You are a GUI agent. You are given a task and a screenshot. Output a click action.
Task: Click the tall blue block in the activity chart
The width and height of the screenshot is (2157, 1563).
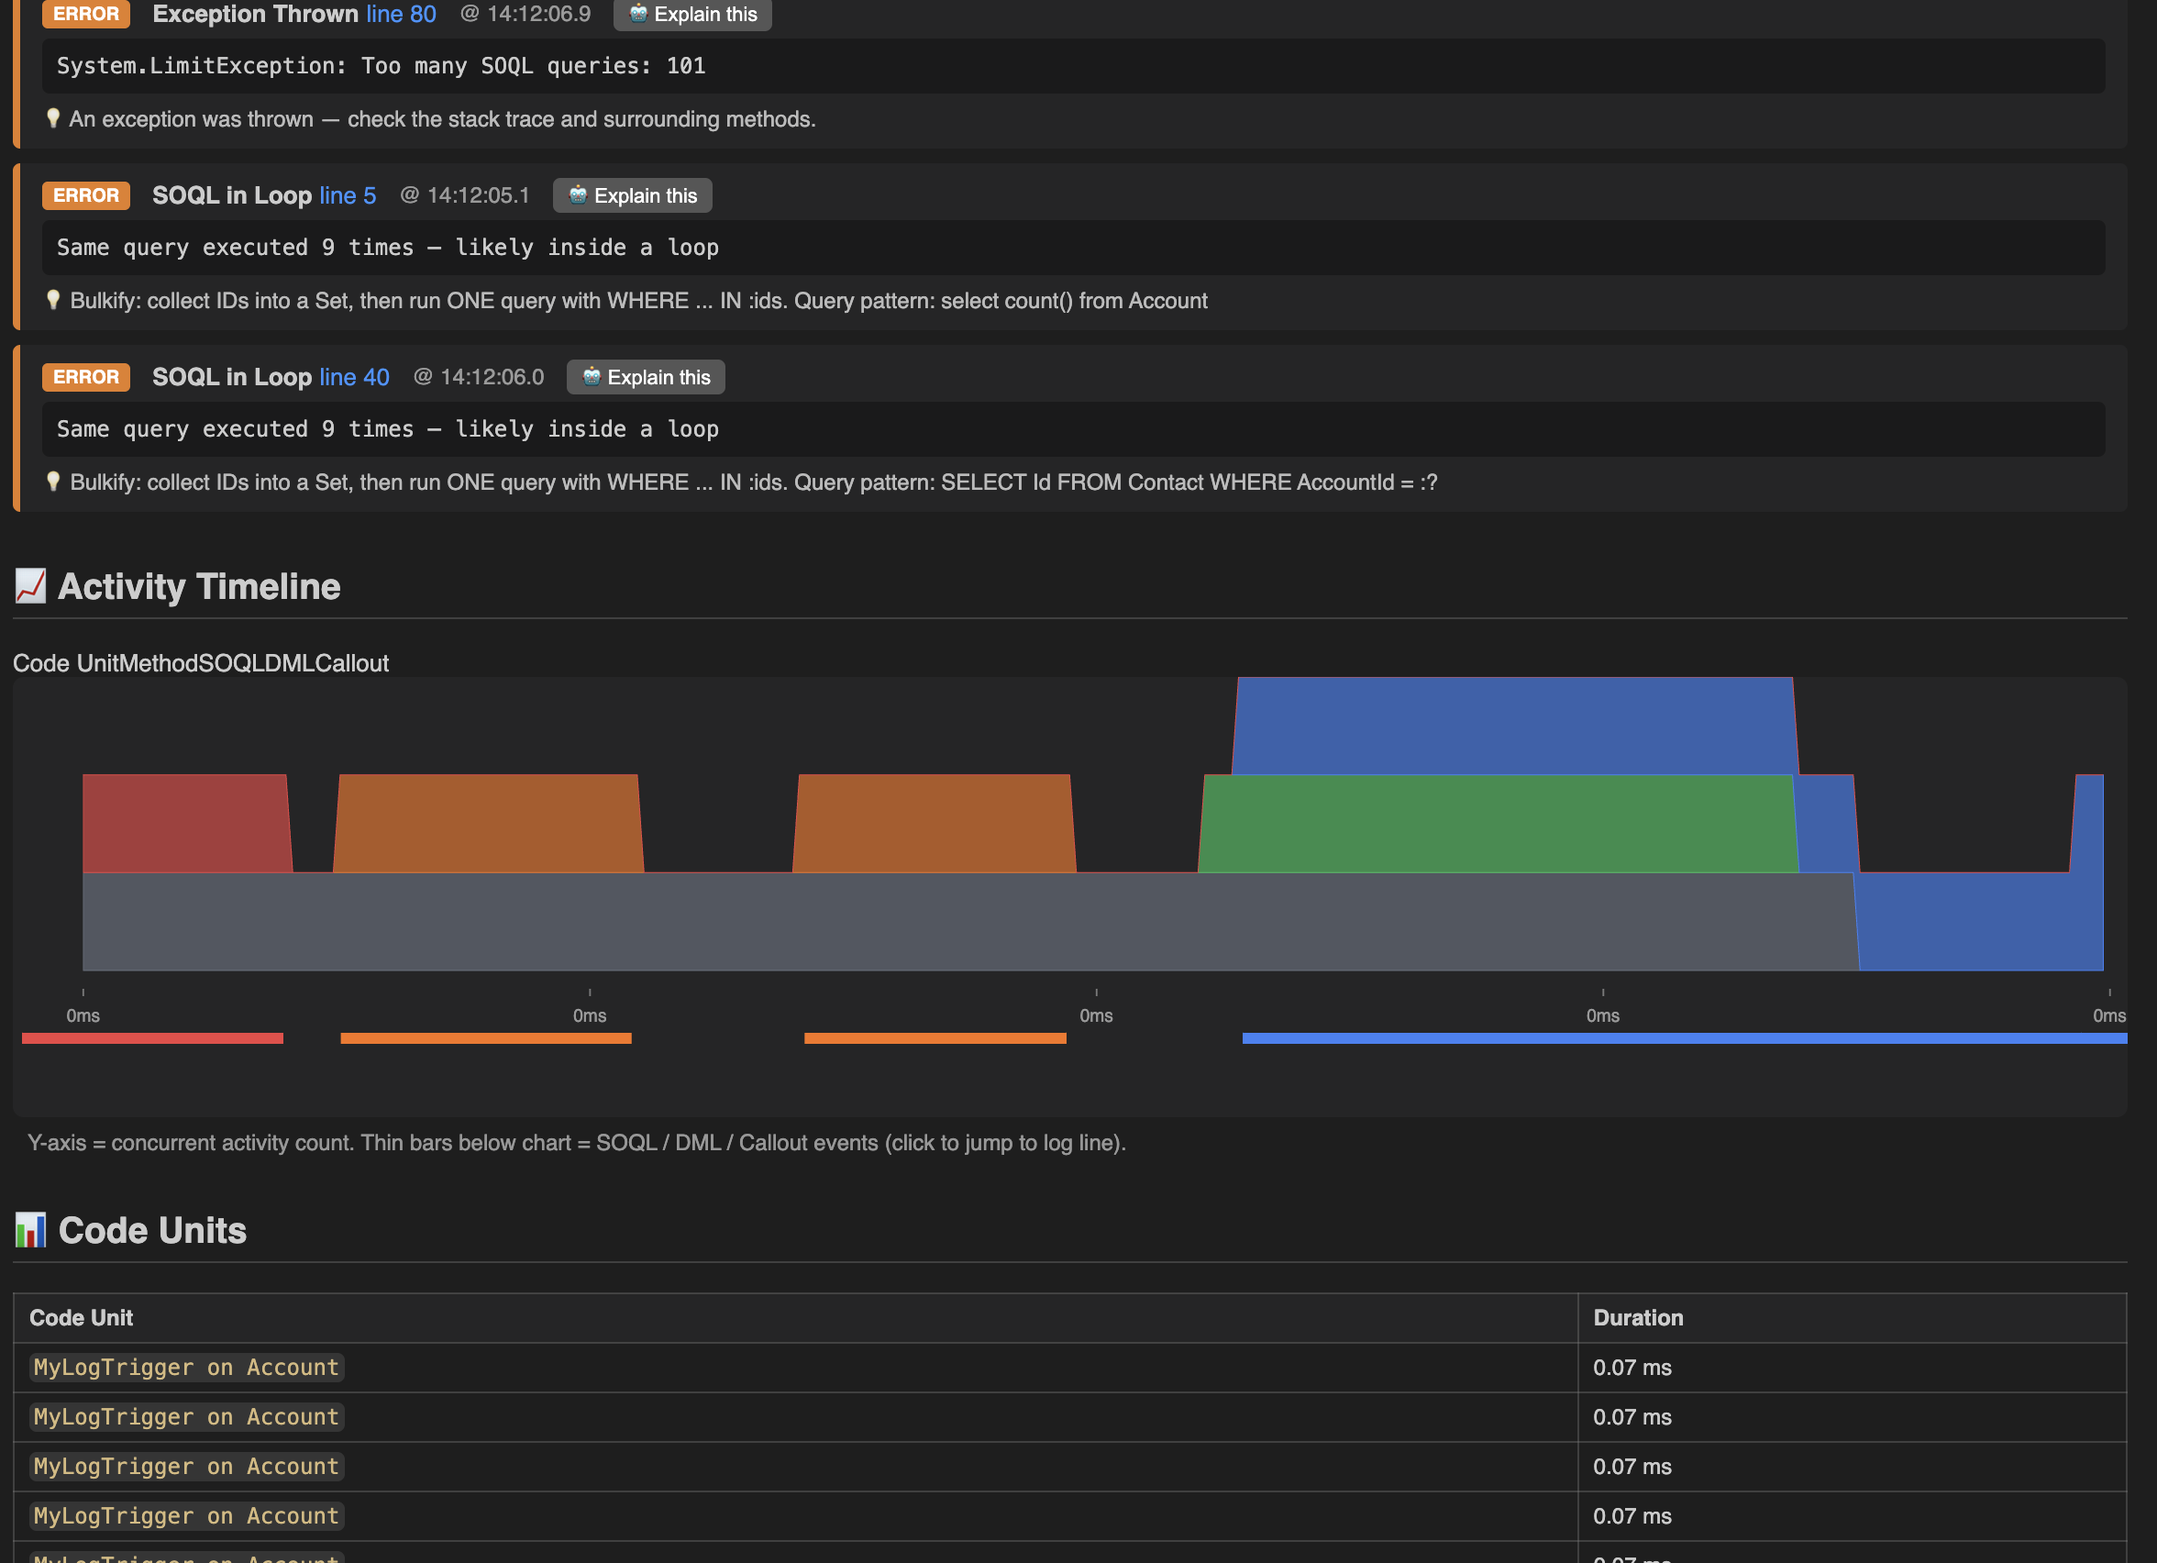[1514, 726]
